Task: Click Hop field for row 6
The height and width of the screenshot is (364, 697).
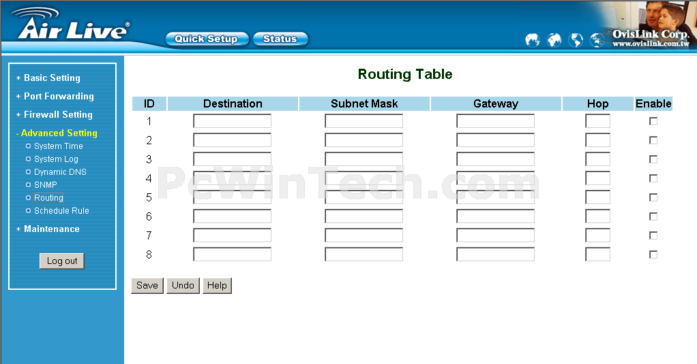Action: (x=597, y=216)
